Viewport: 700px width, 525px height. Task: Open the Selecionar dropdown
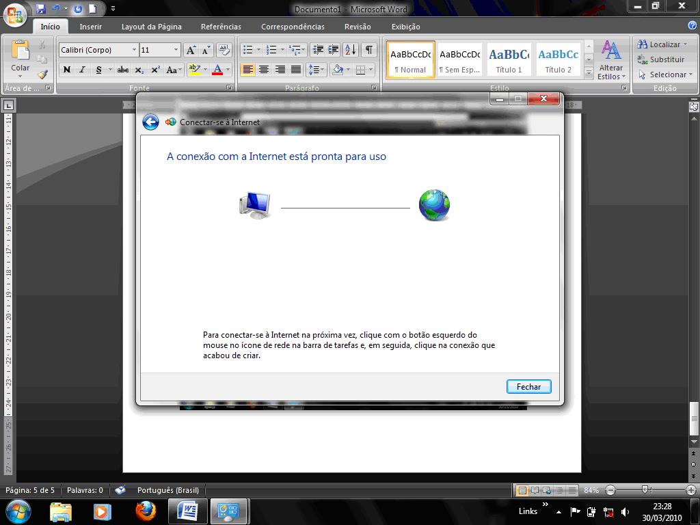point(665,75)
